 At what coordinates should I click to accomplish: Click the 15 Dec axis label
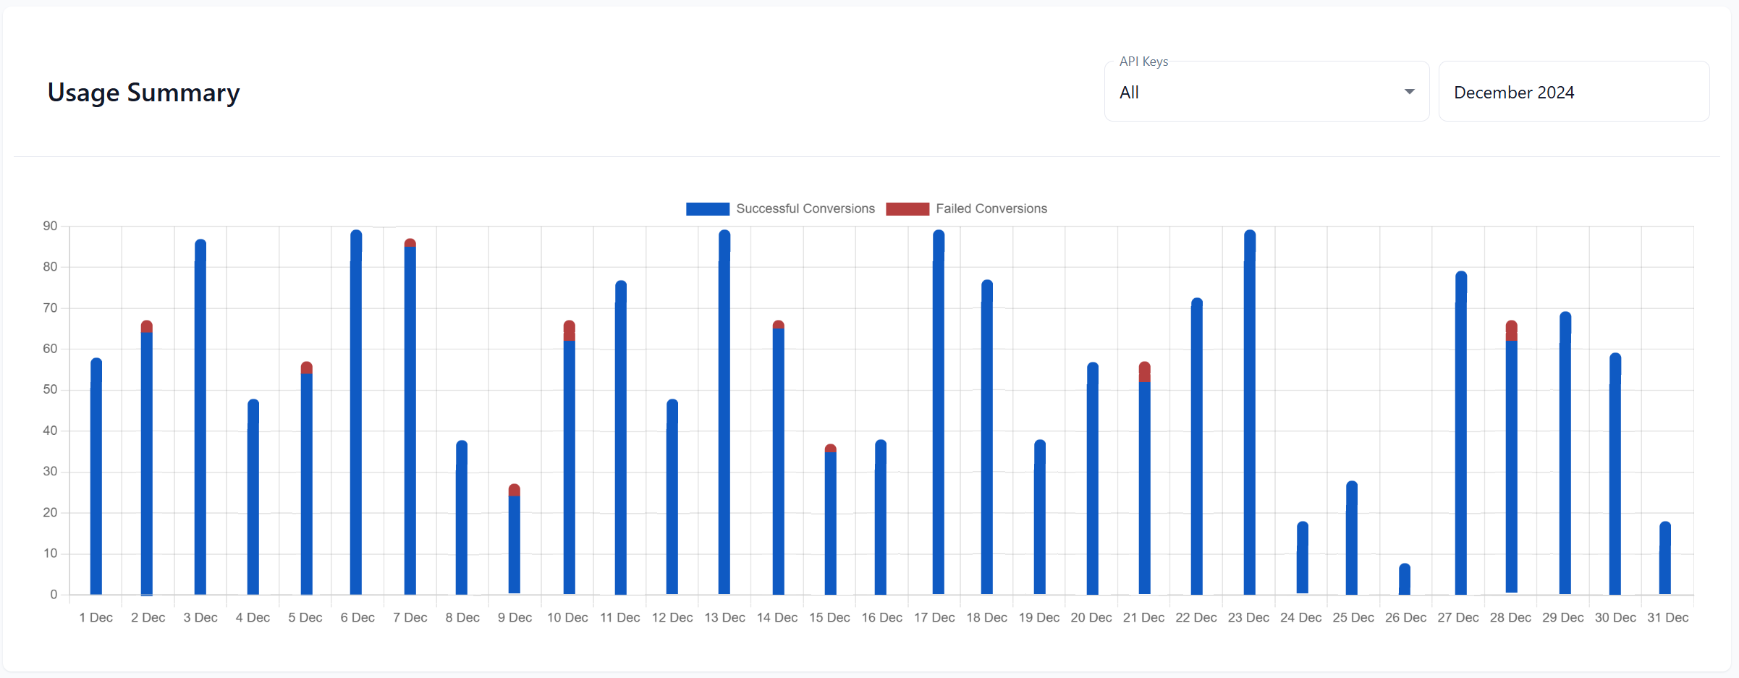coord(829,618)
